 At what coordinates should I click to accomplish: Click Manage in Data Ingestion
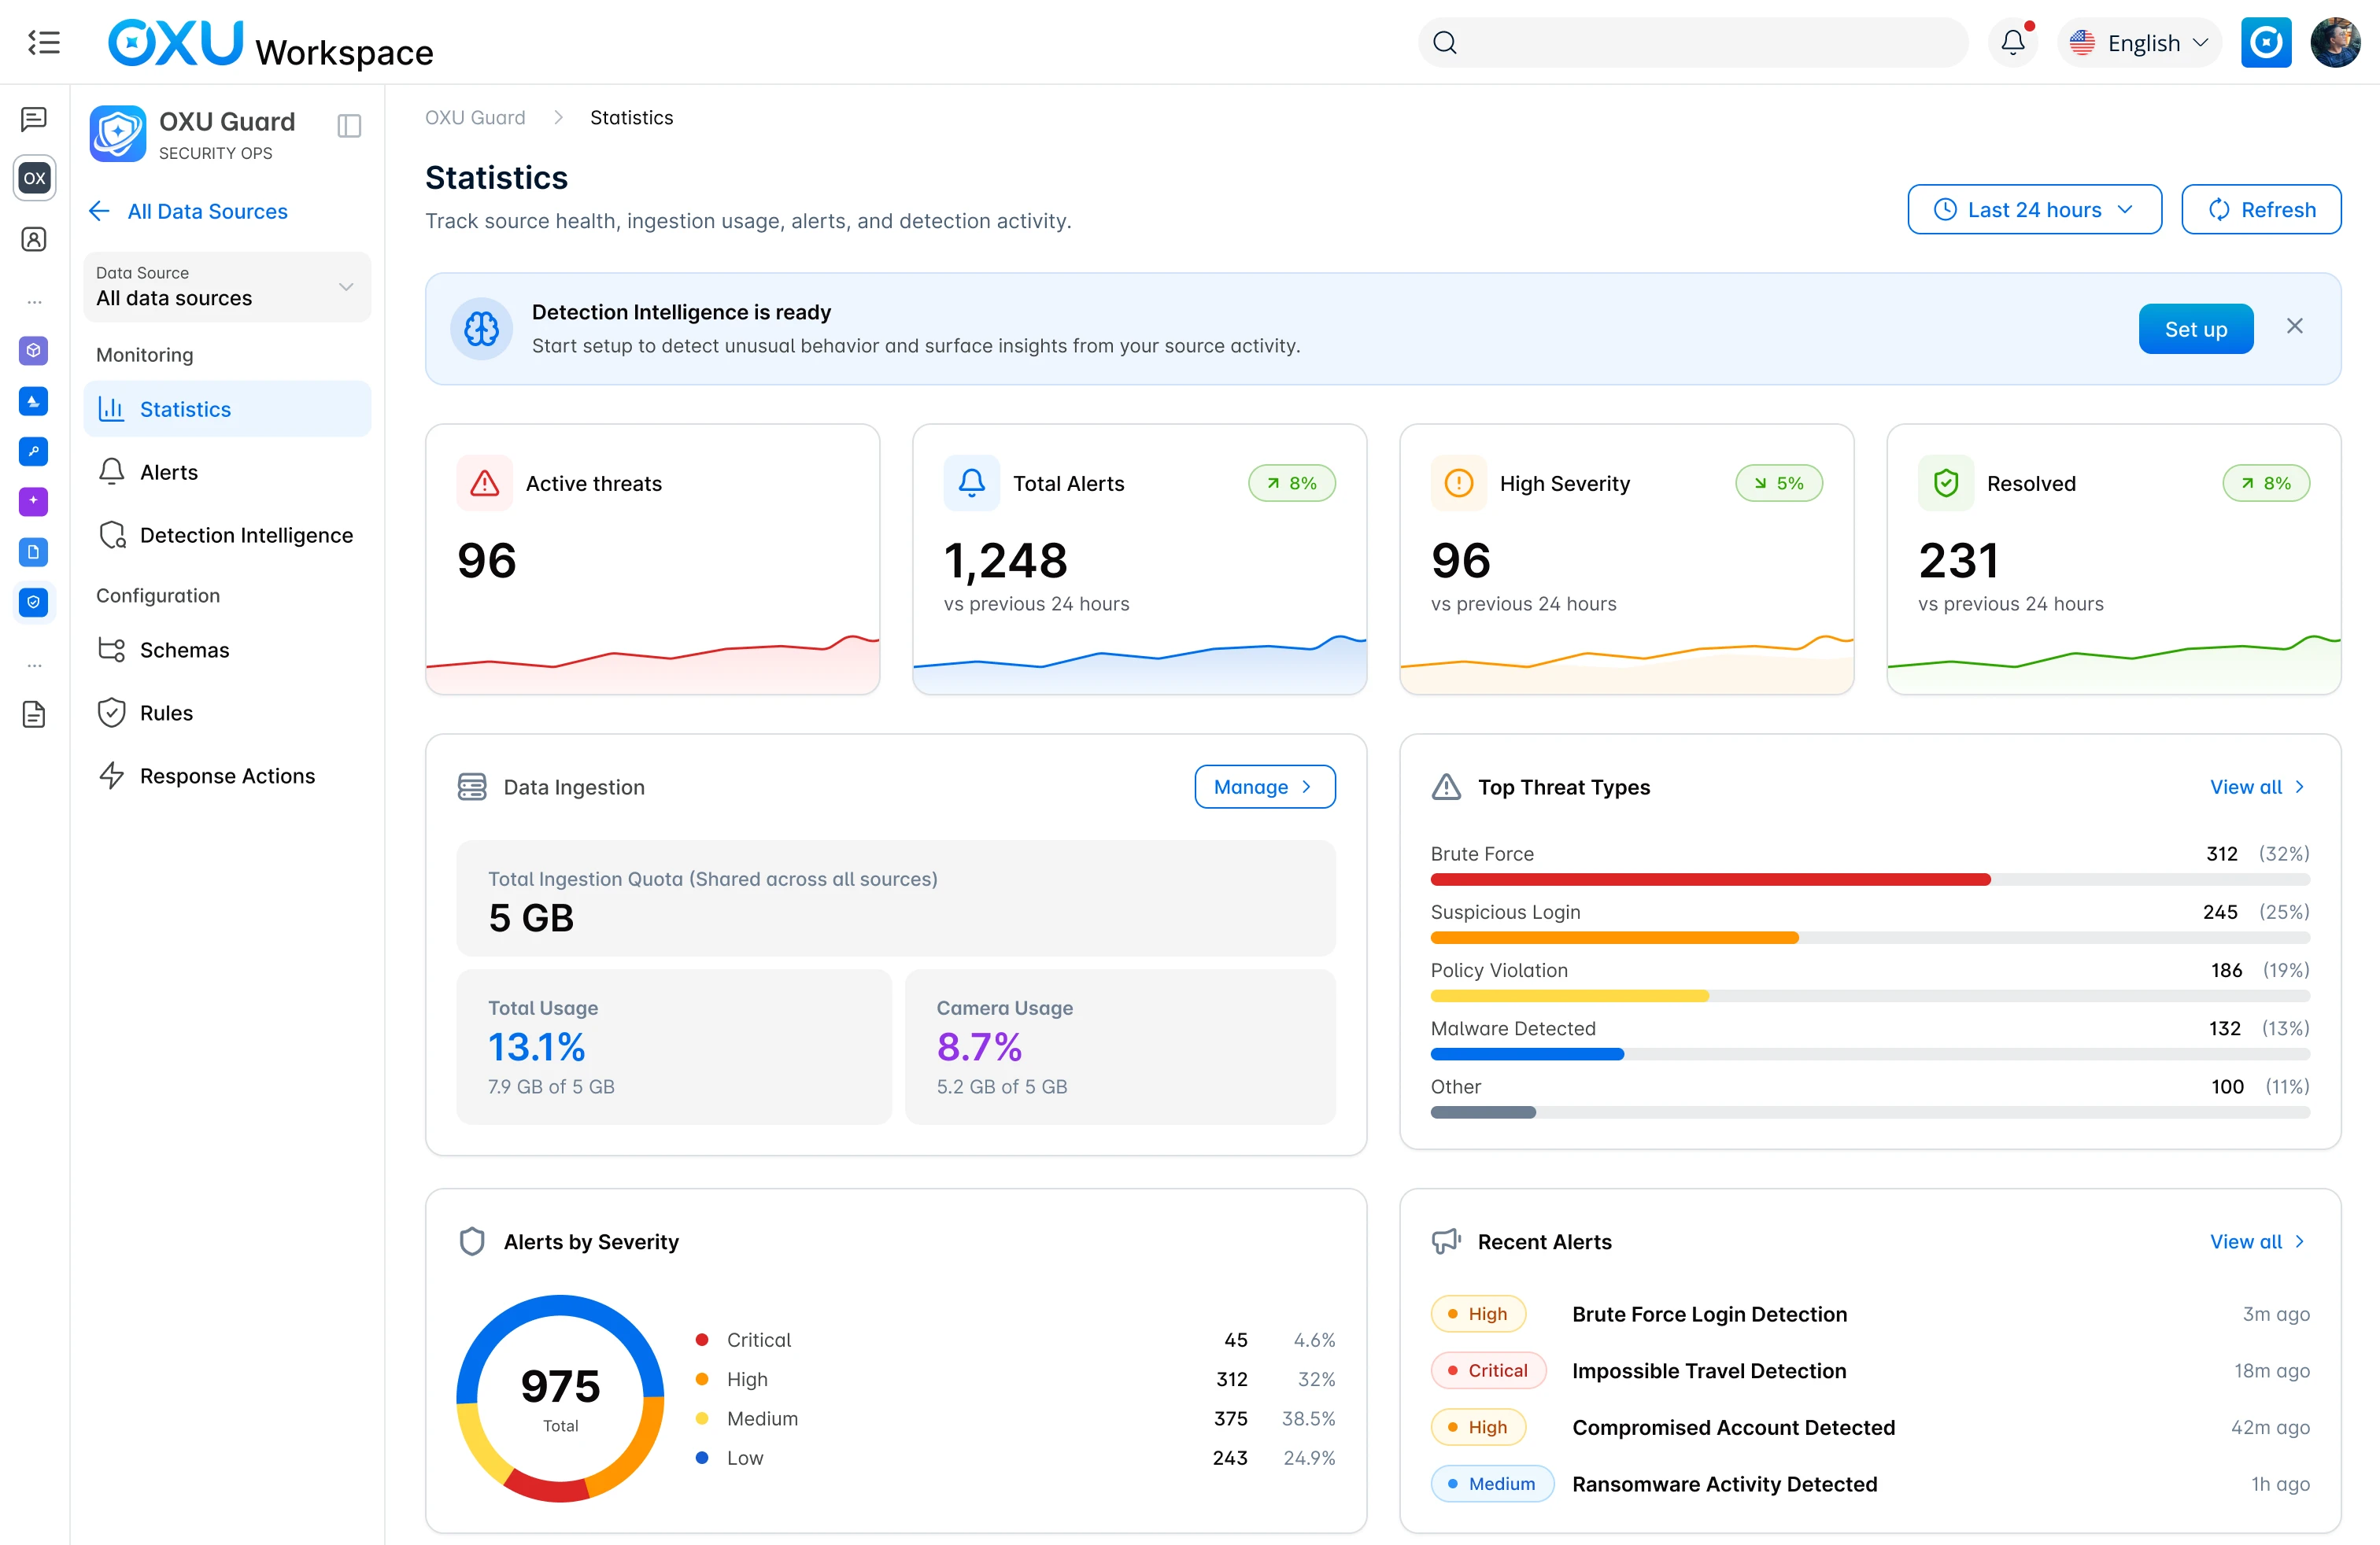pyautogui.click(x=1265, y=787)
